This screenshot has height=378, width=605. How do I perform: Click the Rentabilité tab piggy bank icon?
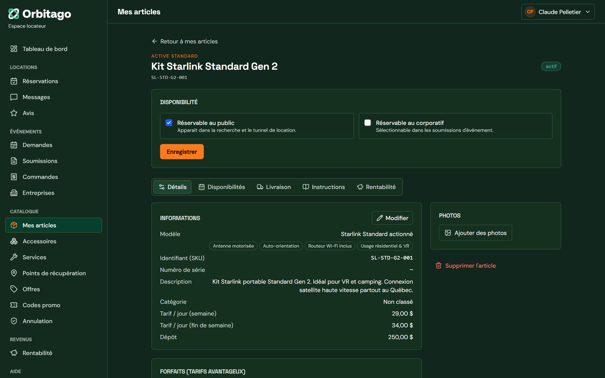click(x=360, y=187)
